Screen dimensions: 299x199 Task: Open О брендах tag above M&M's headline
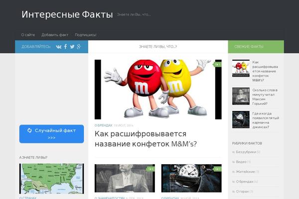pos(103,125)
